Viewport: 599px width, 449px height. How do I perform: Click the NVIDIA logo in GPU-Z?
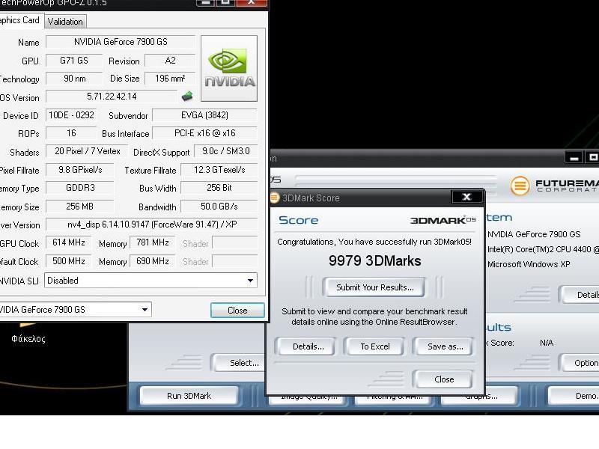click(x=229, y=68)
